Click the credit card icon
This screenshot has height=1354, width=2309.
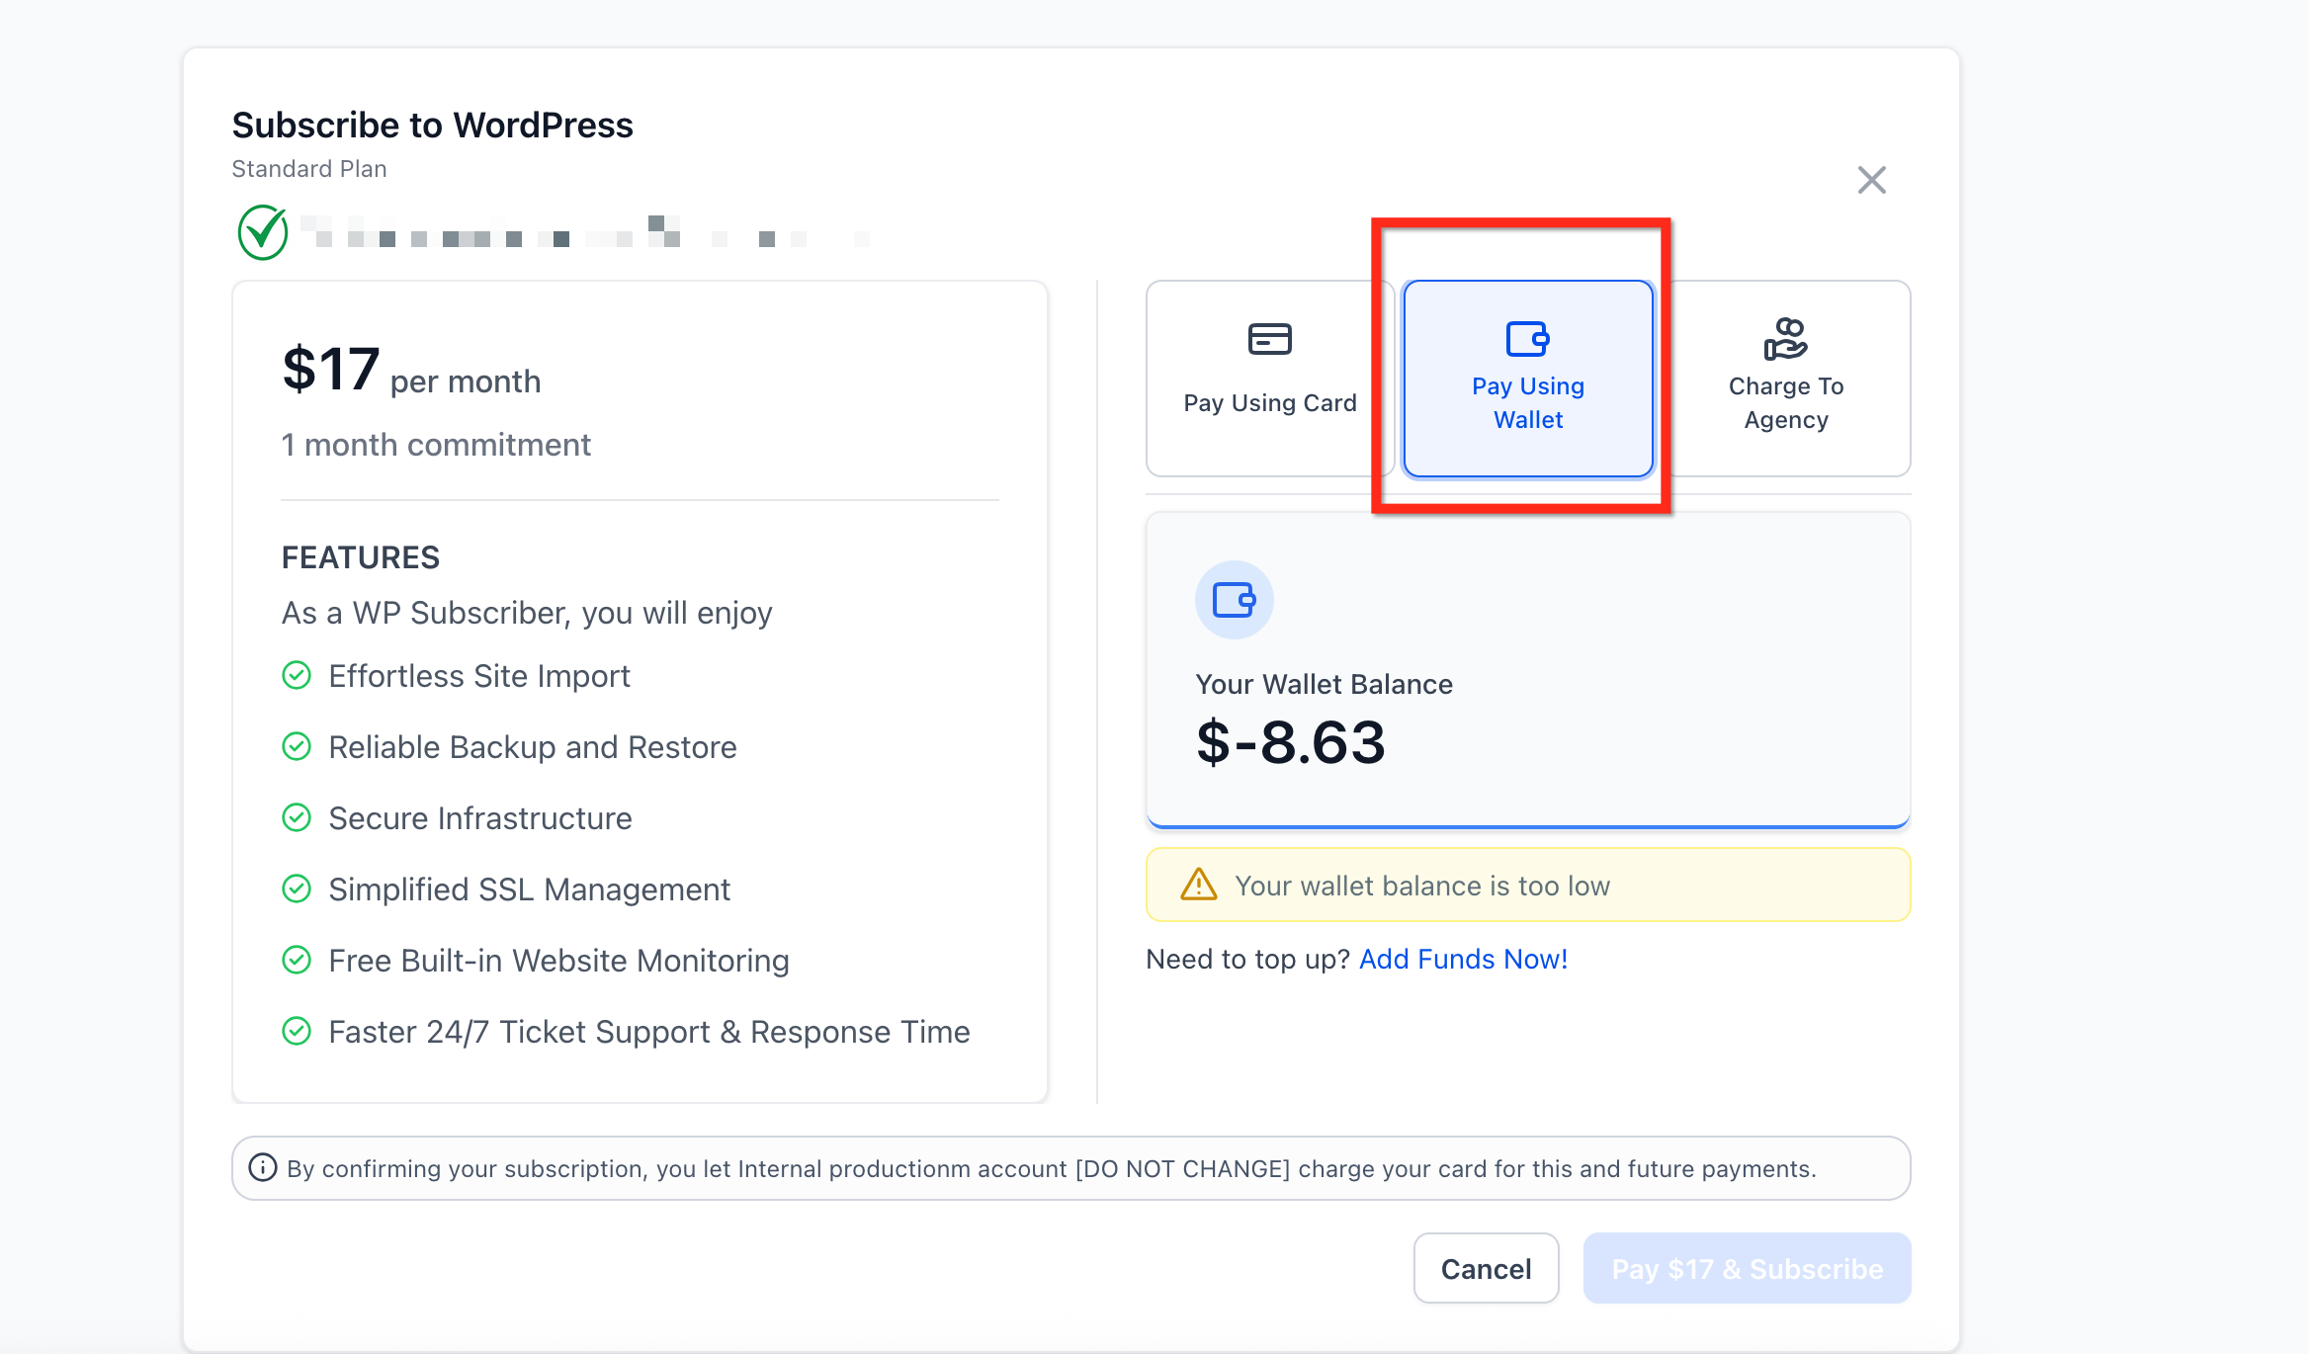[1269, 339]
